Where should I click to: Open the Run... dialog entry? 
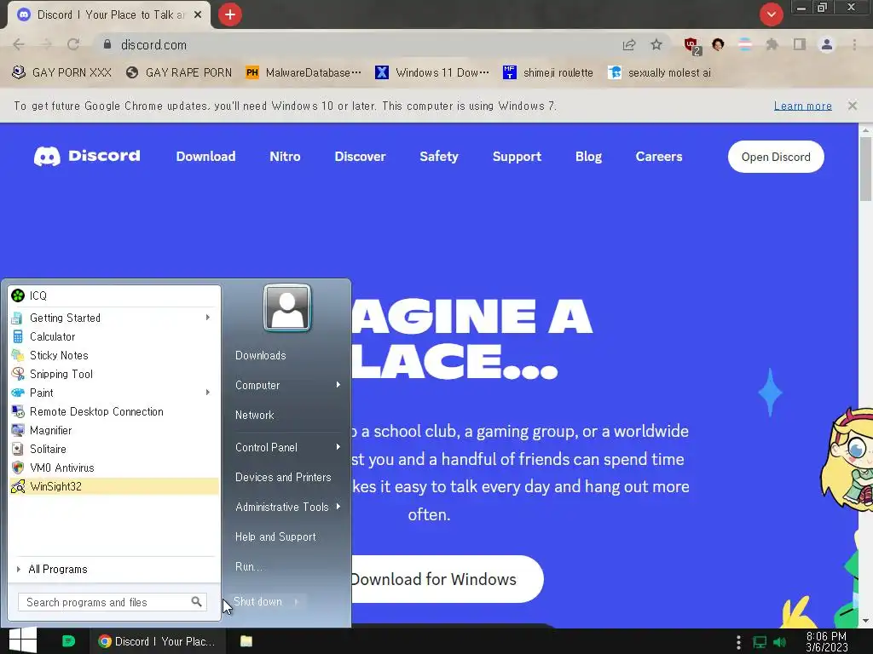(249, 566)
